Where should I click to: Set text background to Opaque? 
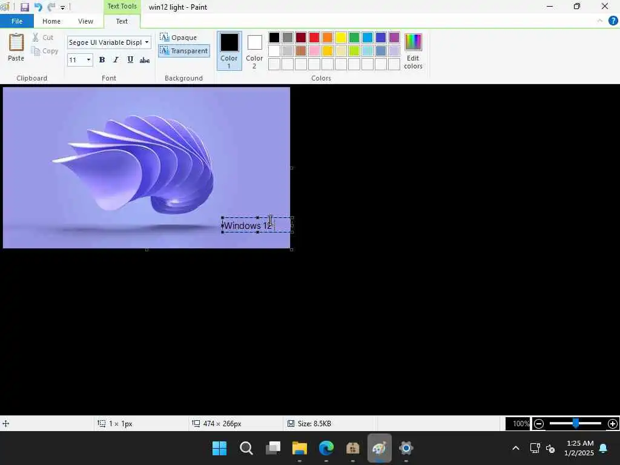click(x=179, y=37)
